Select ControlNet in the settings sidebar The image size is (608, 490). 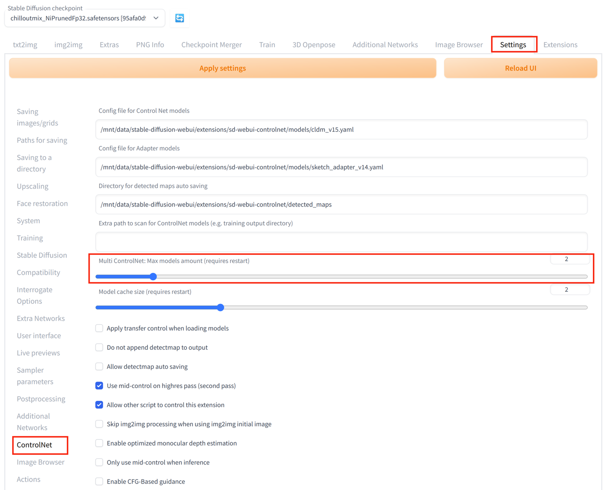pyautogui.click(x=34, y=445)
